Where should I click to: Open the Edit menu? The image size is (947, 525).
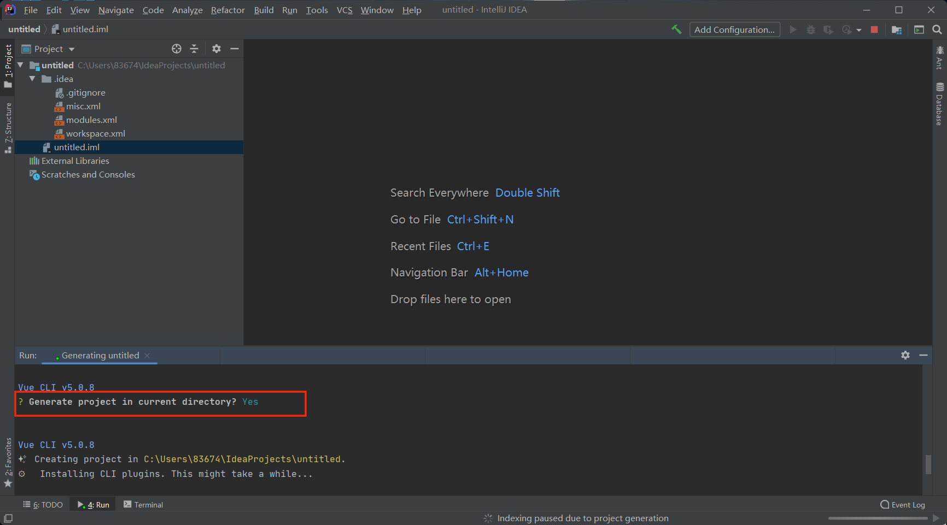coord(54,10)
